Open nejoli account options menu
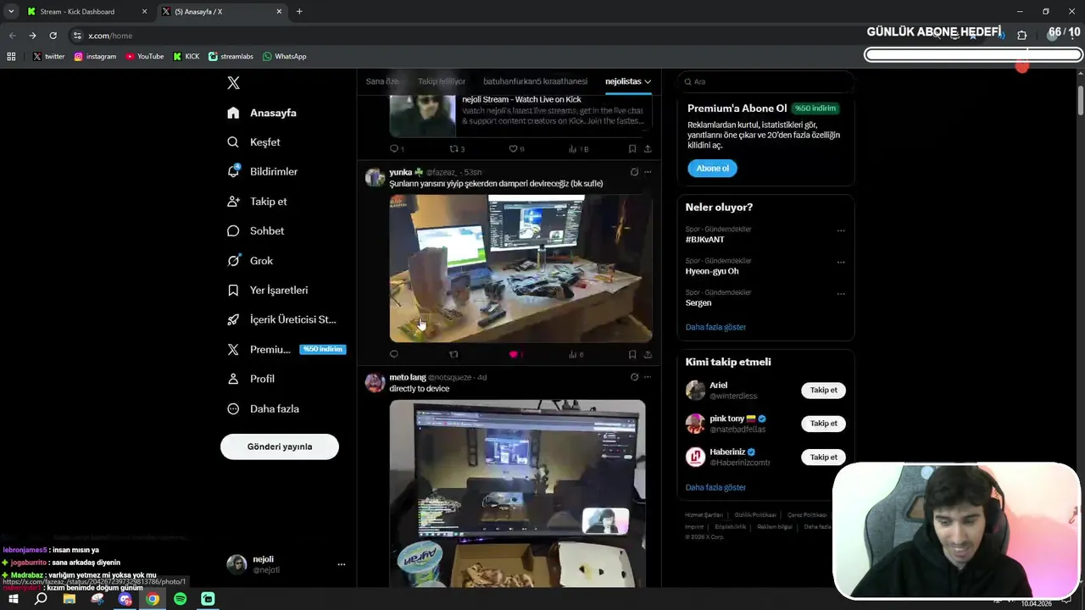 click(341, 564)
